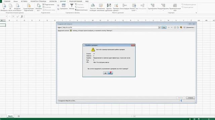Switch to Normal view icon in status bar
This screenshot has width=215, height=120.
pyautogui.click(x=190, y=119)
